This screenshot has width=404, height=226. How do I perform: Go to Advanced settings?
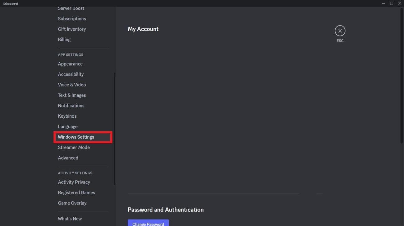click(x=68, y=158)
